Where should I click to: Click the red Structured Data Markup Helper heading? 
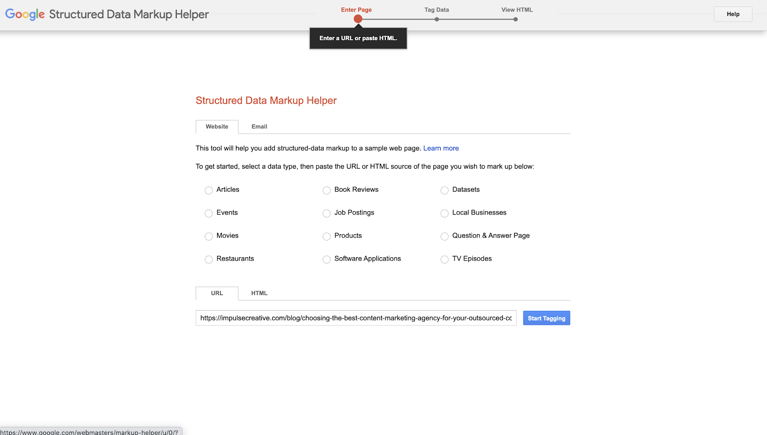click(x=266, y=101)
